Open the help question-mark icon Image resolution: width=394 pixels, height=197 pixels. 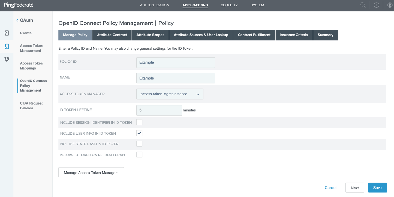(376, 5)
